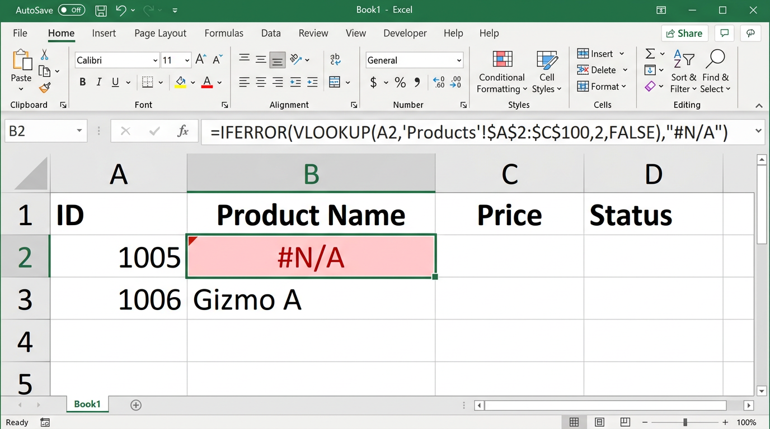Screen dimensions: 770x429
Task: Apply Italic formatting to cell
Action: (x=99, y=82)
